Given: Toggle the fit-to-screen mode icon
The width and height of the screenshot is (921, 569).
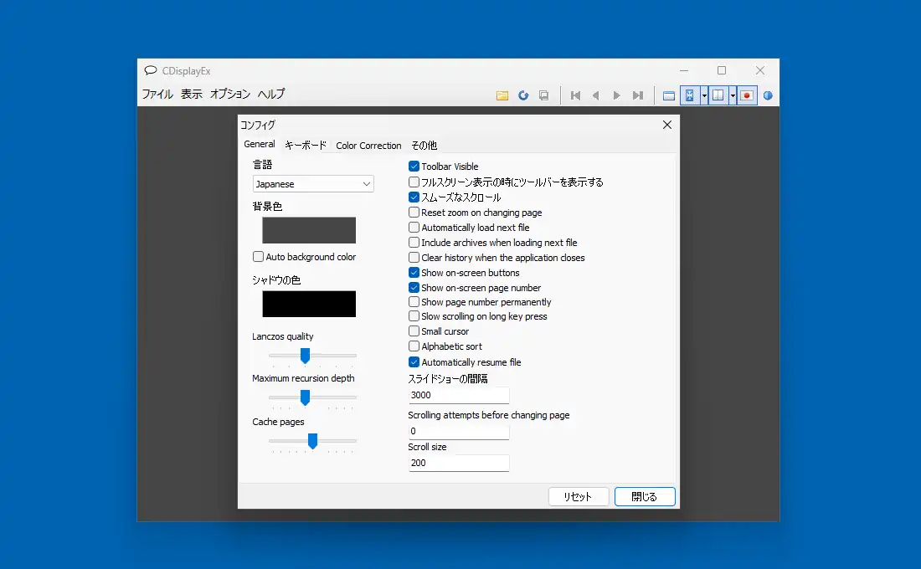Looking at the screenshot, I should click(690, 95).
